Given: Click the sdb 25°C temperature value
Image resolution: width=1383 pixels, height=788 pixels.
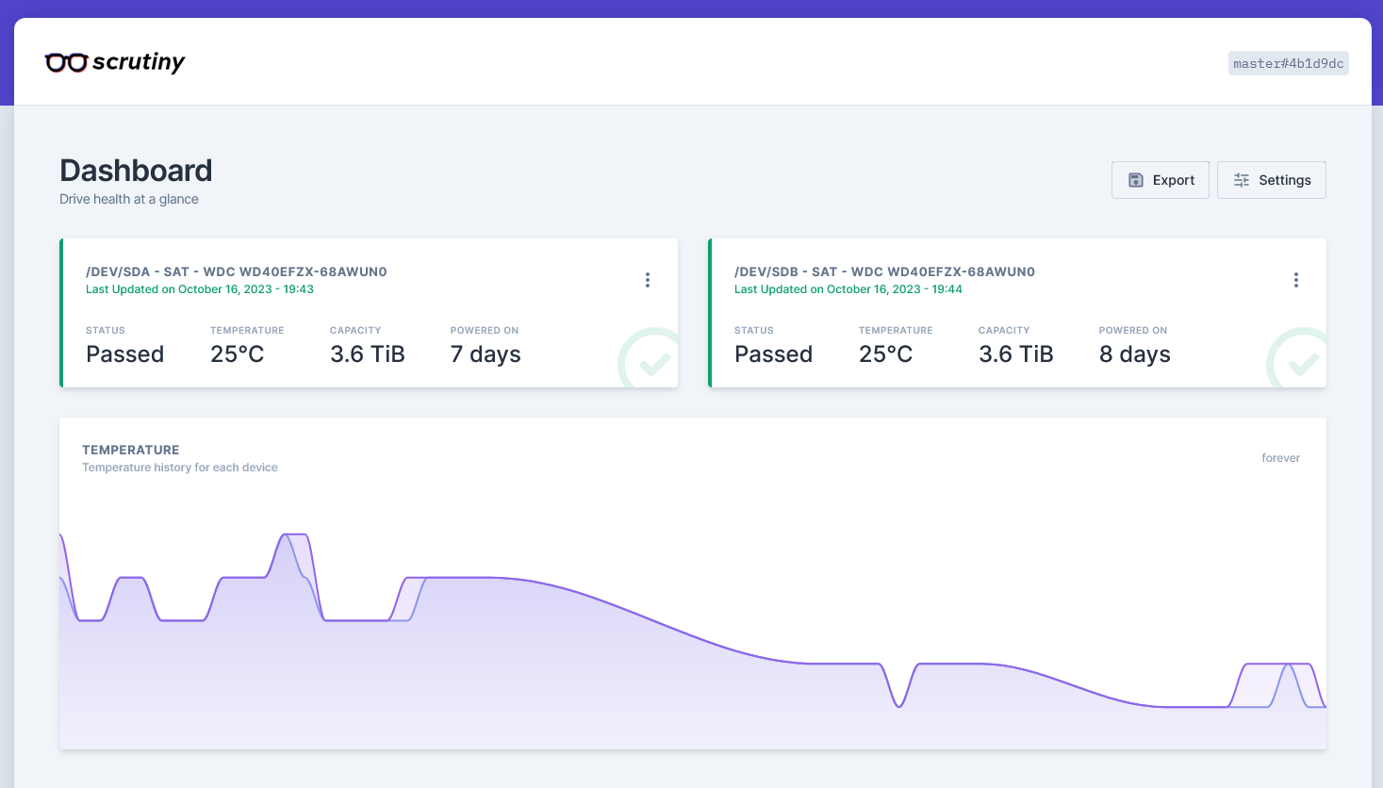Looking at the screenshot, I should (885, 354).
